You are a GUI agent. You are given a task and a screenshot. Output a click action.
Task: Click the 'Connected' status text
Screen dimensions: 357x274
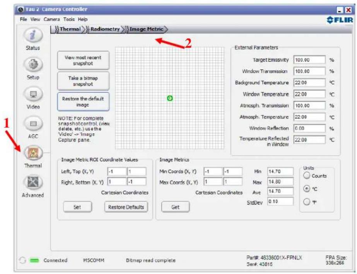(55, 260)
